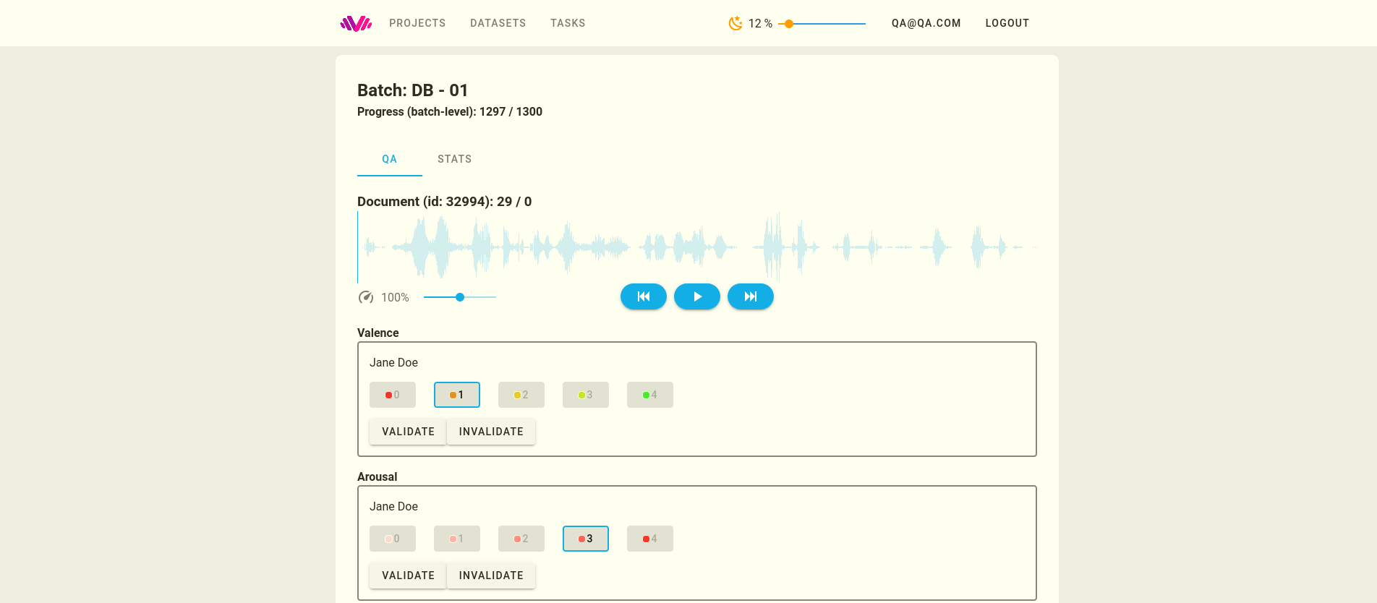This screenshot has height=603, width=1377.
Task: Select Valence rating 0
Action: pyautogui.click(x=393, y=395)
